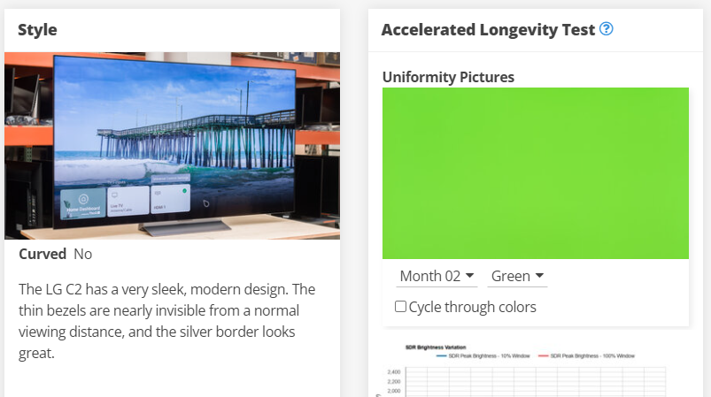Click the Curved value No

point(83,254)
